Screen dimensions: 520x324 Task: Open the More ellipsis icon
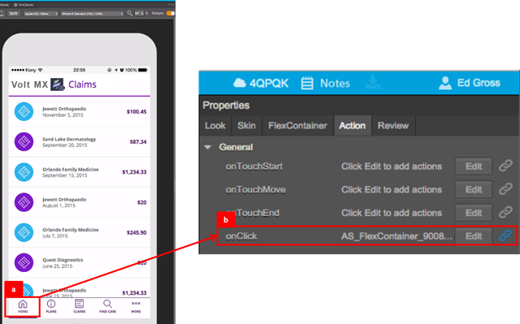point(136,306)
